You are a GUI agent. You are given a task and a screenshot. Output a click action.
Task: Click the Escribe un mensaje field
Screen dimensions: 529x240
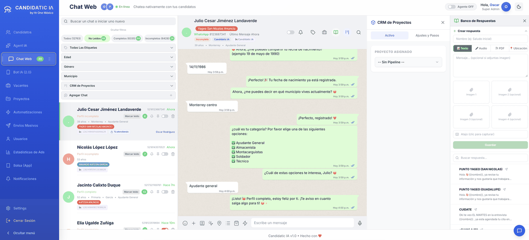point(302,223)
